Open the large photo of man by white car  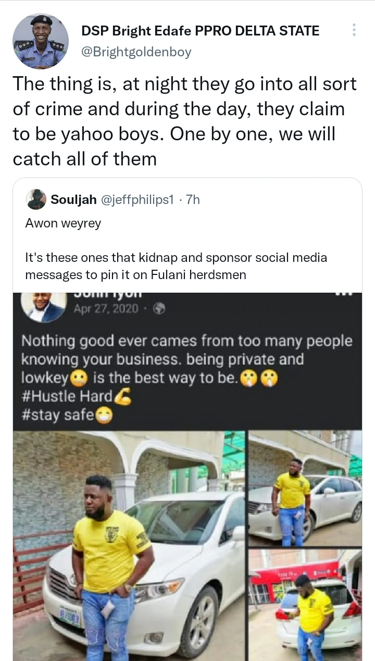pyautogui.click(x=129, y=545)
